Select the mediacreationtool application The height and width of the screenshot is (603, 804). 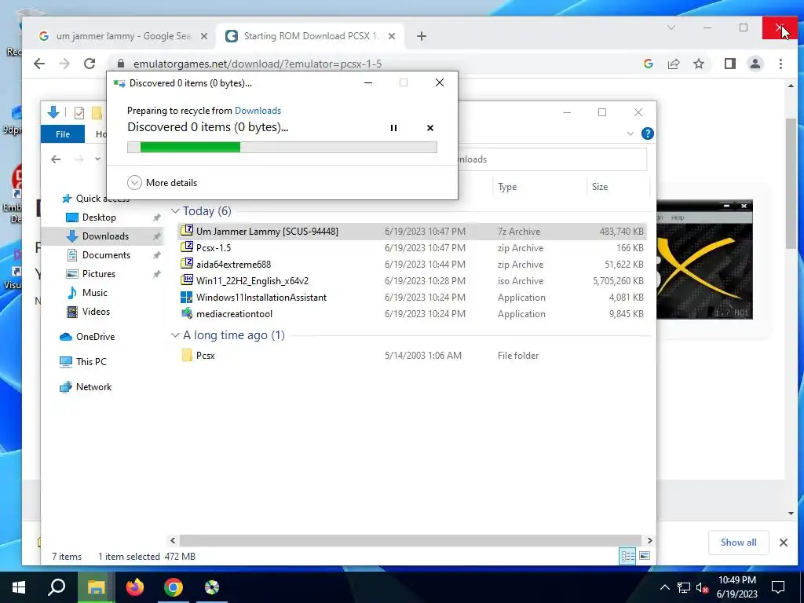[x=412, y=314]
